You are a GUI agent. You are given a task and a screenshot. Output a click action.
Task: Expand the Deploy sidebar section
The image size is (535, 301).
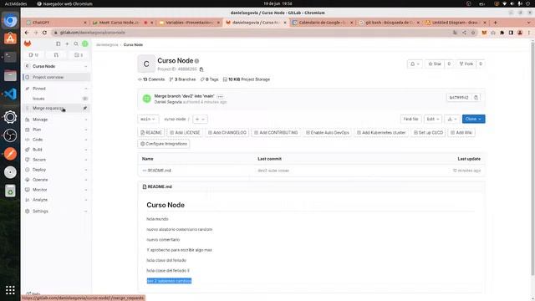coord(56,170)
